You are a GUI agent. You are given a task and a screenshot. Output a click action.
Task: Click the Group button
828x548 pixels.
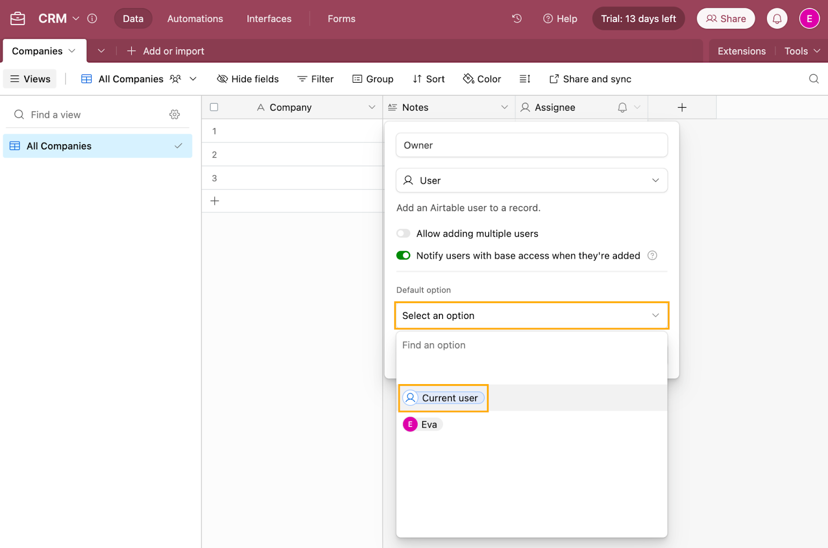(x=373, y=79)
